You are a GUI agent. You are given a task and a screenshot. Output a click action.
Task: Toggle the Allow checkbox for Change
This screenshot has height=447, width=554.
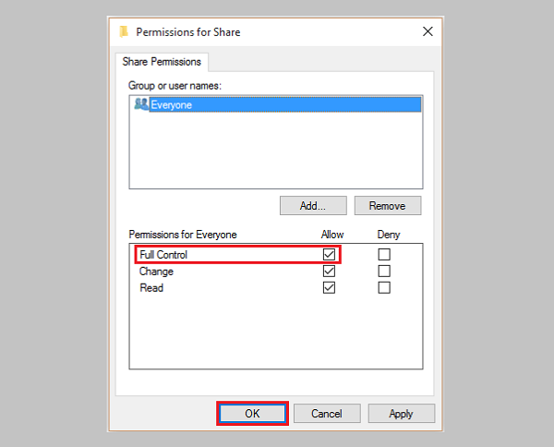pos(329,272)
